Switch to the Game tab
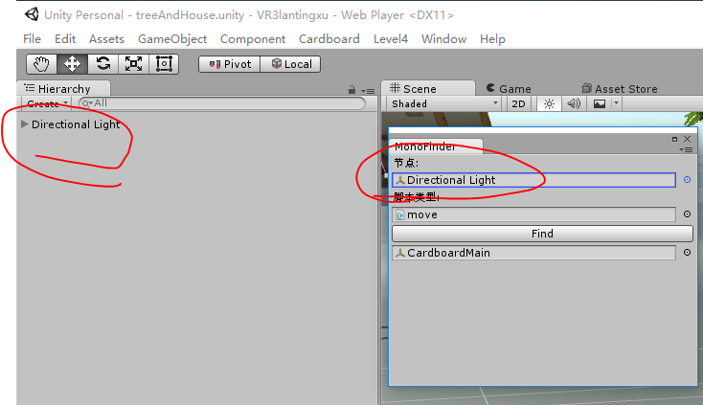This screenshot has width=703, height=405. click(509, 89)
